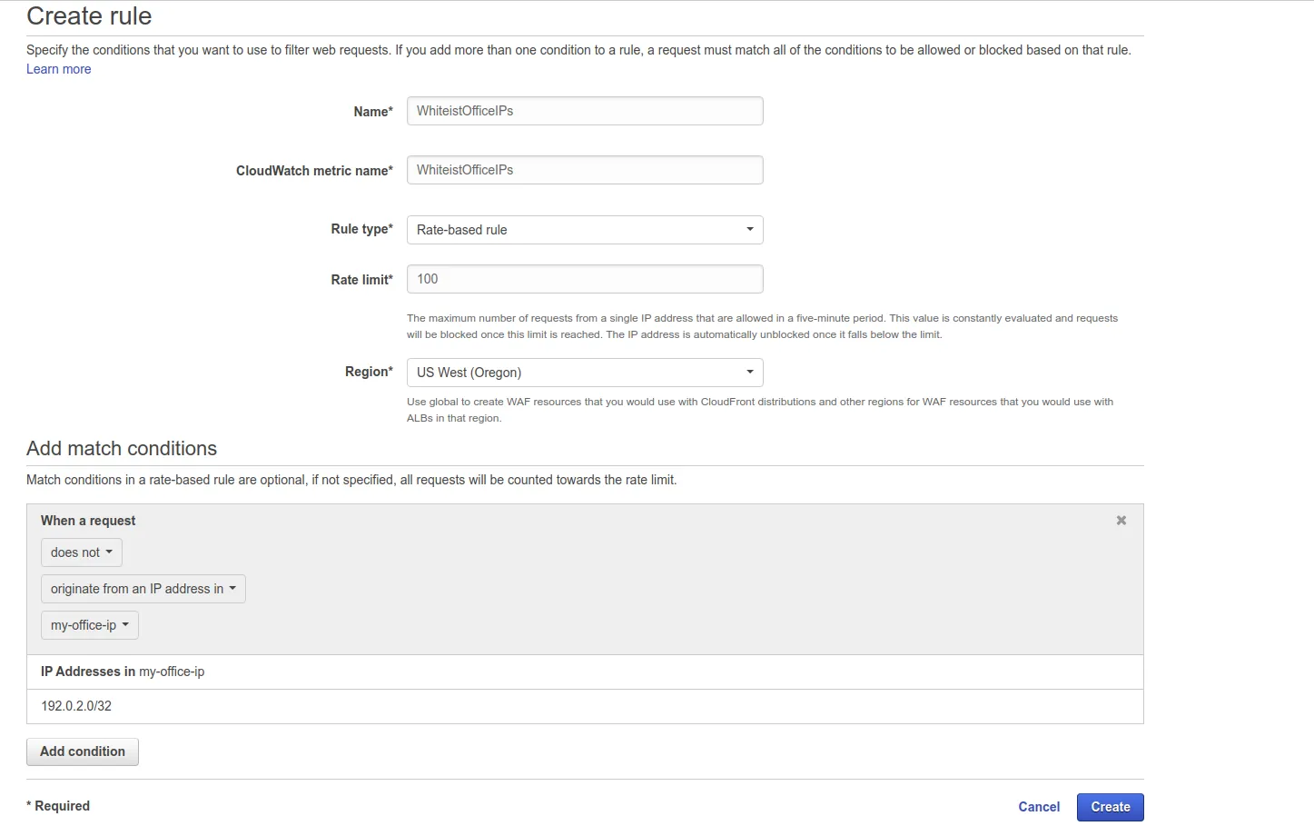Open the "does not" condition dropdown

point(81,552)
